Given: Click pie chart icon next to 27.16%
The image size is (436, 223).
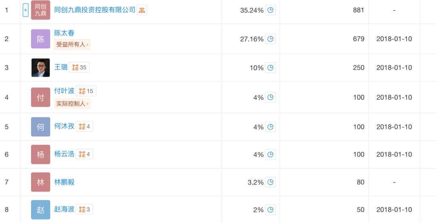Looking at the screenshot, I should click(x=270, y=39).
